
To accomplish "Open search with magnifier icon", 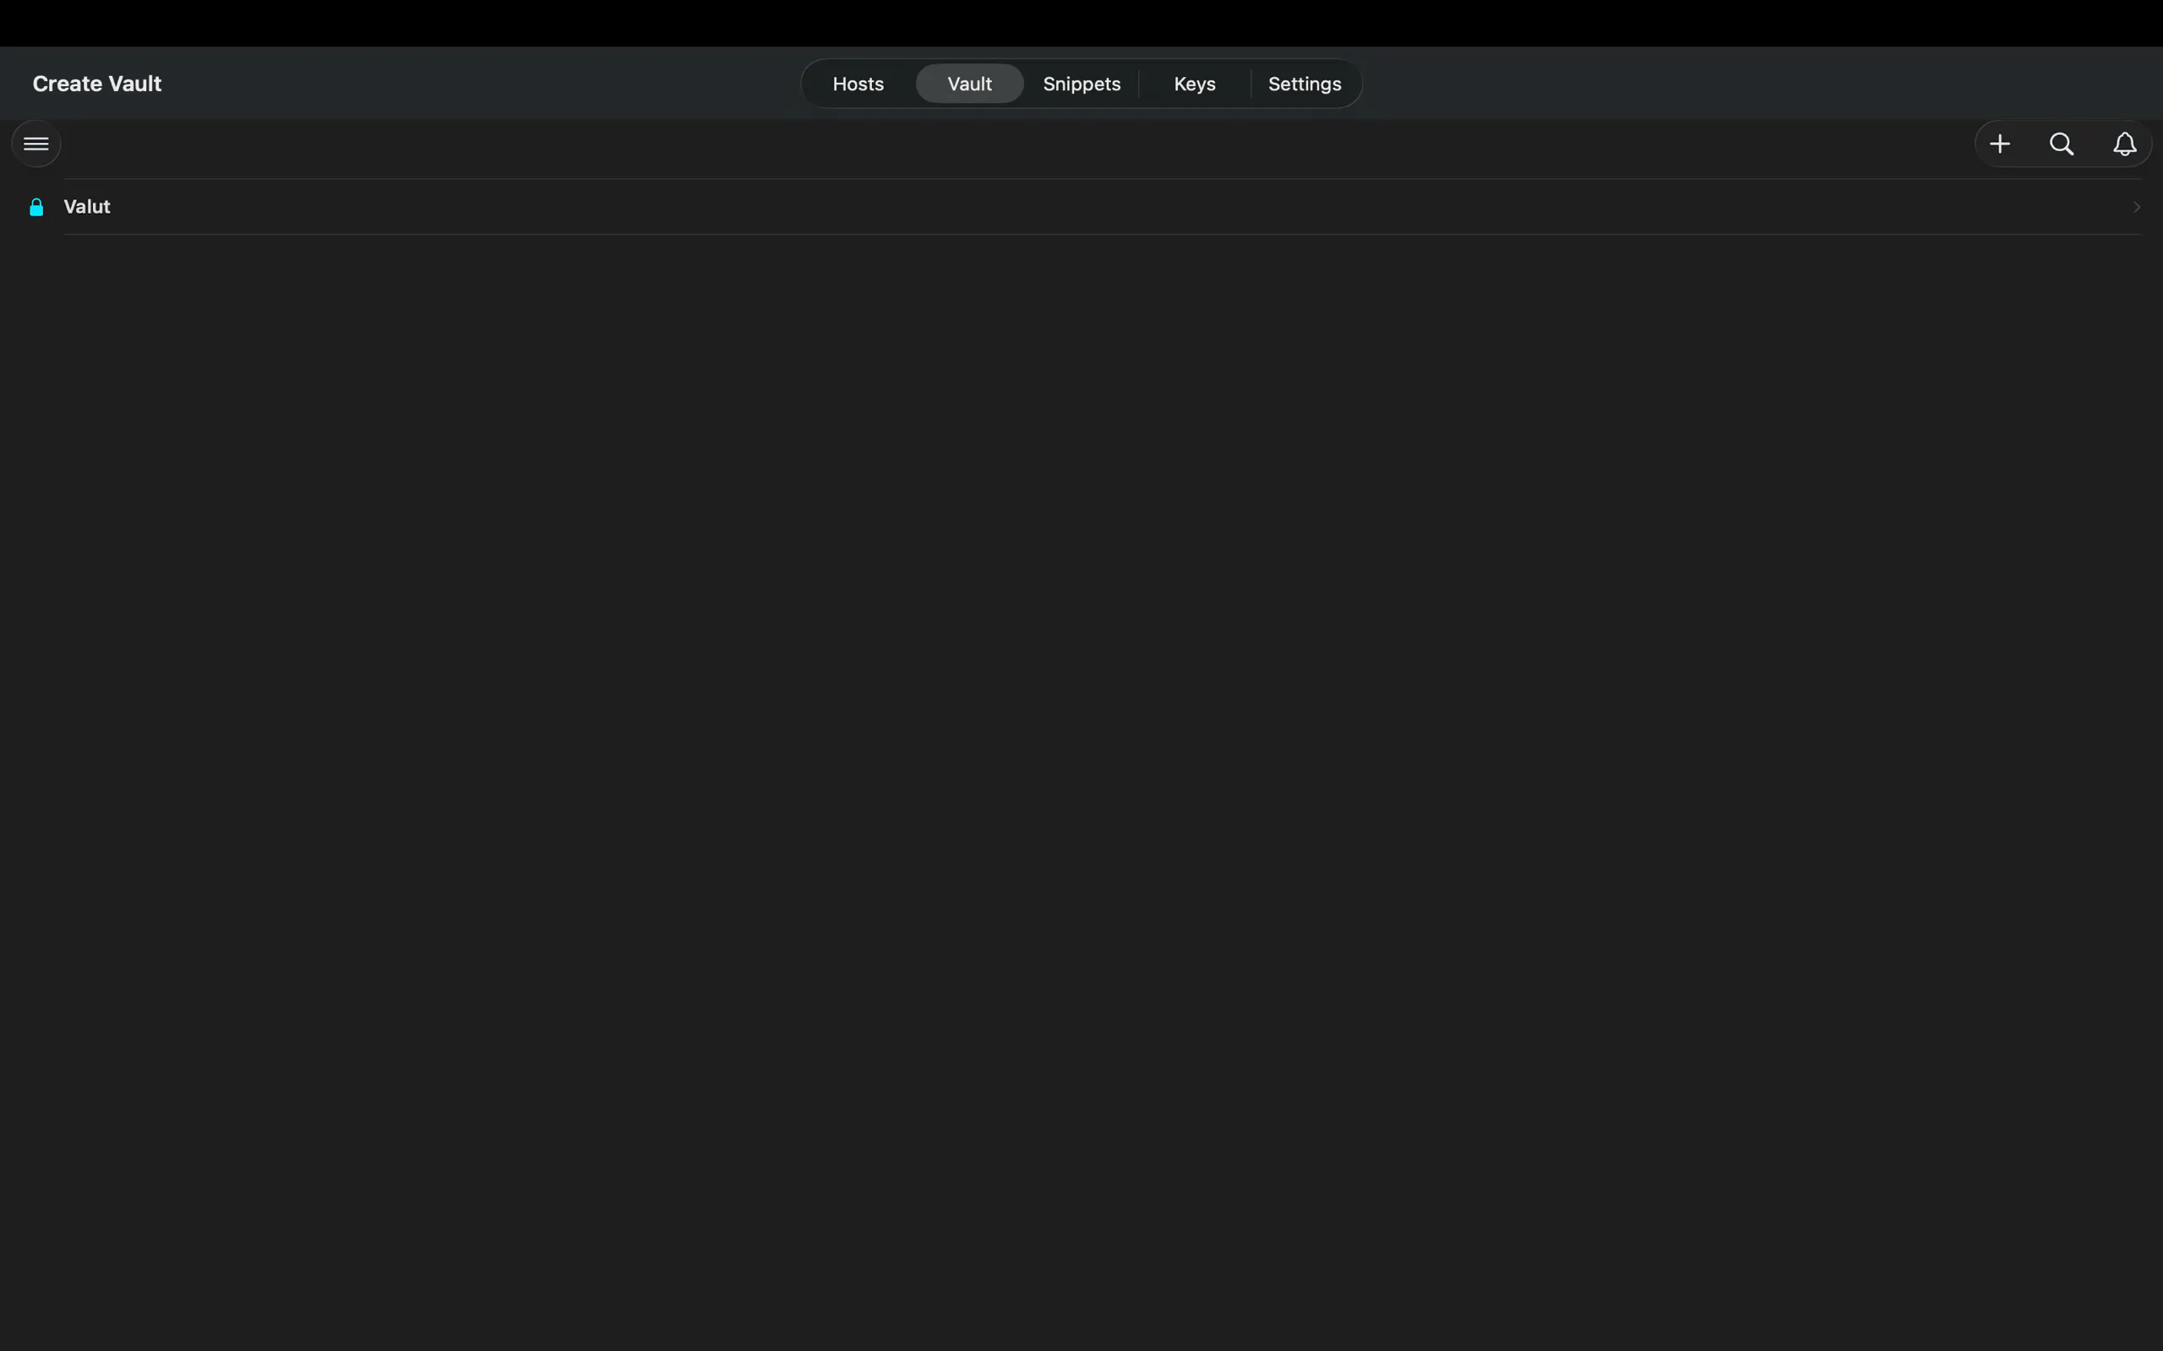I will point(2062,144).
